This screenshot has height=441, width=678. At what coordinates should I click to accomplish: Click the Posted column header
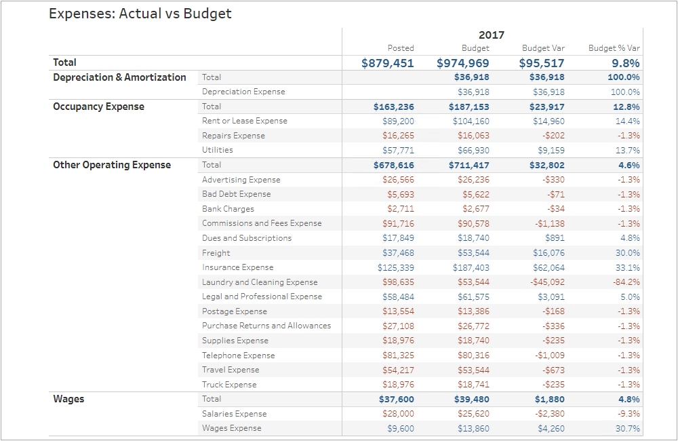401,48
